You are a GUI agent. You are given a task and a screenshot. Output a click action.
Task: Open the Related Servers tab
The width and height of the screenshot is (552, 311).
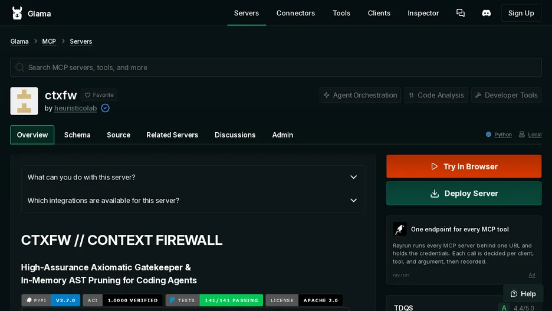coord(172,135)
